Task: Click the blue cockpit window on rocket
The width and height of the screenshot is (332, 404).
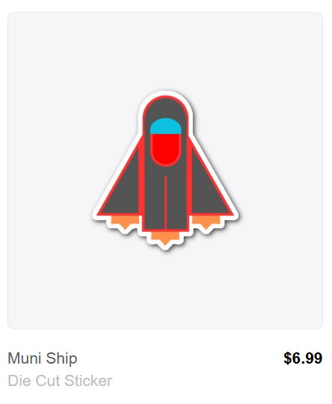Action: click(166, 126)
